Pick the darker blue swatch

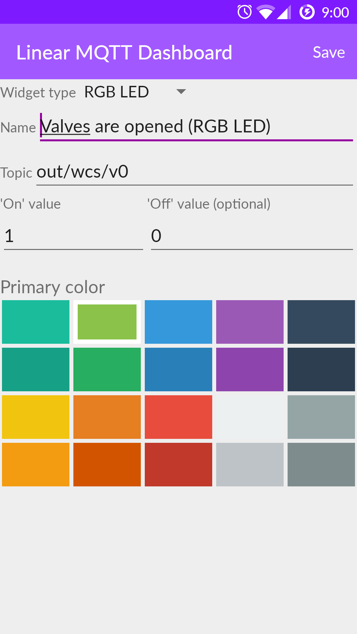pos(178,370)
